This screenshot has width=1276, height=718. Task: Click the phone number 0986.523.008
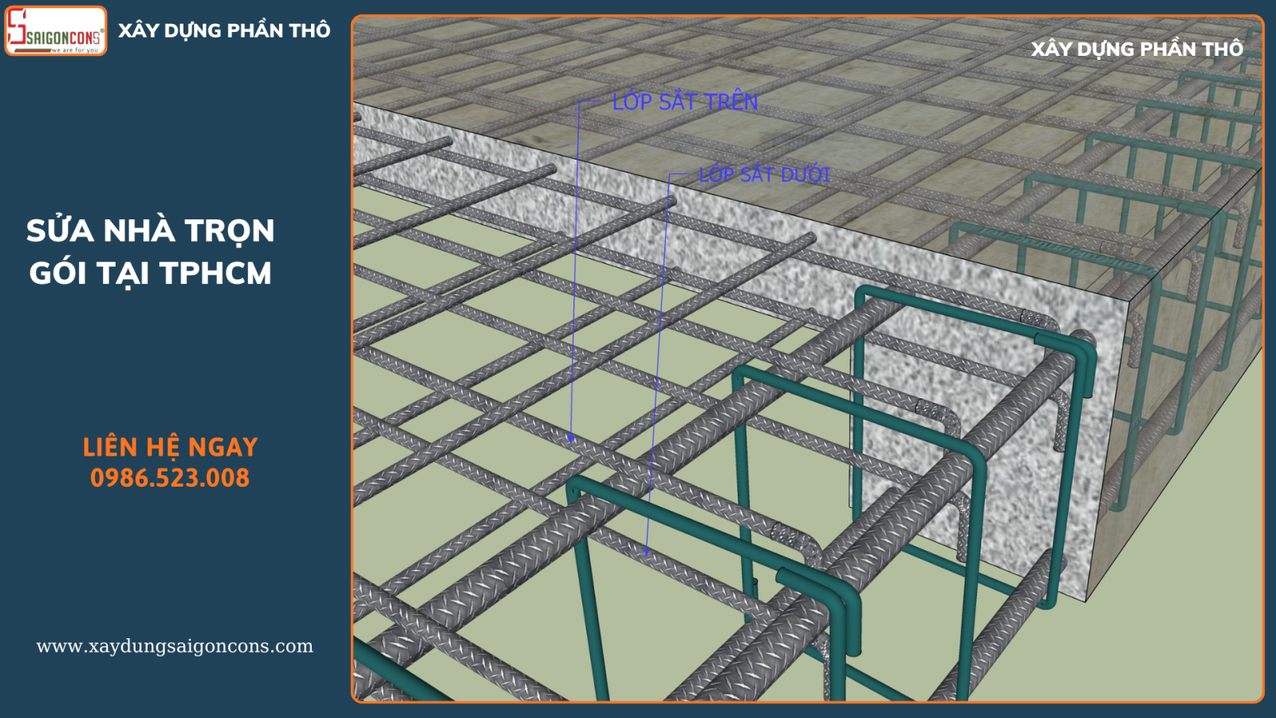(x=170, y=478)
